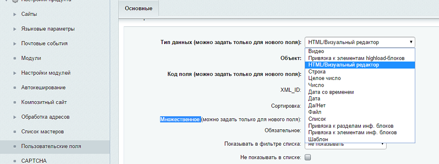The image size is (439, 164).
Task: Click bullet icon beside Композитный сайт
Action: [x=15, y=102]
